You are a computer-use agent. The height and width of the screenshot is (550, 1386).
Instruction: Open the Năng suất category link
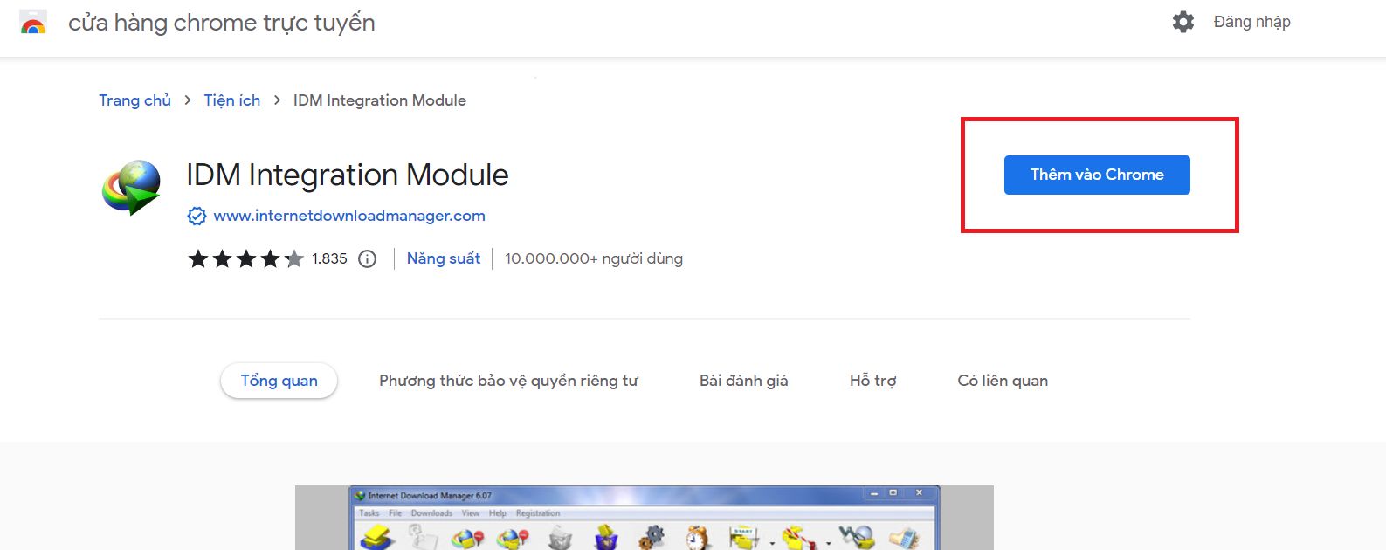pos(444,258)
